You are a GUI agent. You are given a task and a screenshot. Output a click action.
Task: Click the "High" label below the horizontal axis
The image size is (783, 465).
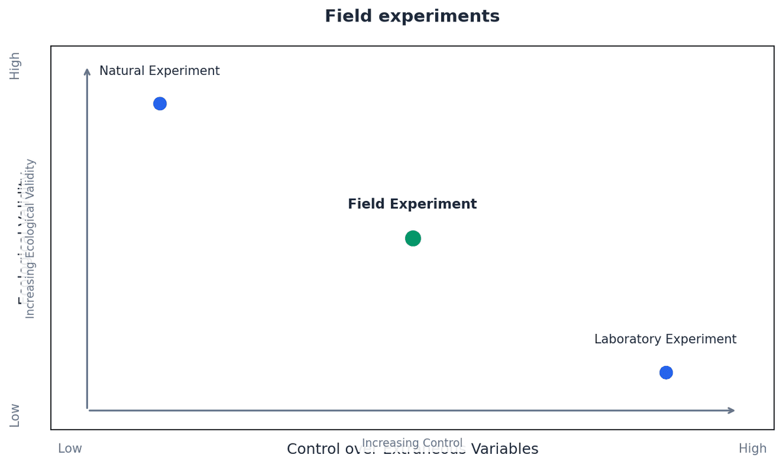tap(752, 449)
